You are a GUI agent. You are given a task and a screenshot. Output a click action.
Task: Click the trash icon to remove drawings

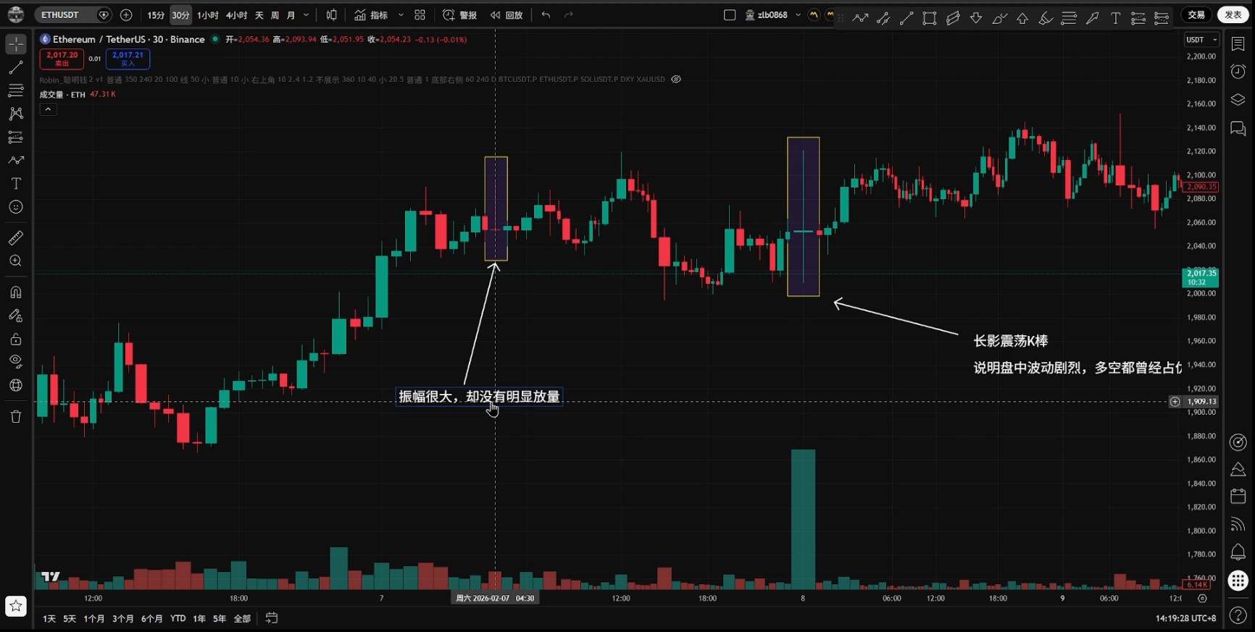(x=16, y=416)
